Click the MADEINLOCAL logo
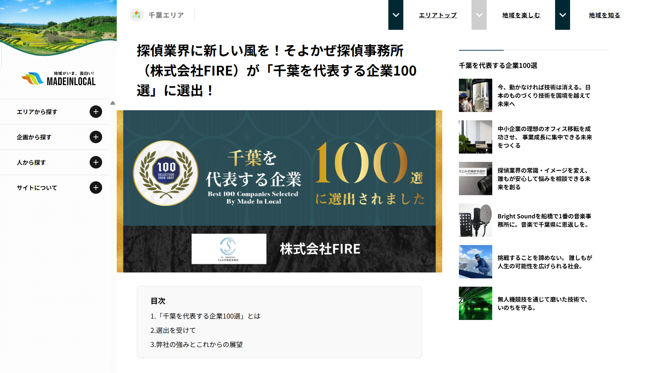The width and height of the screenshot is (659, 373). (x=58, y=79)
